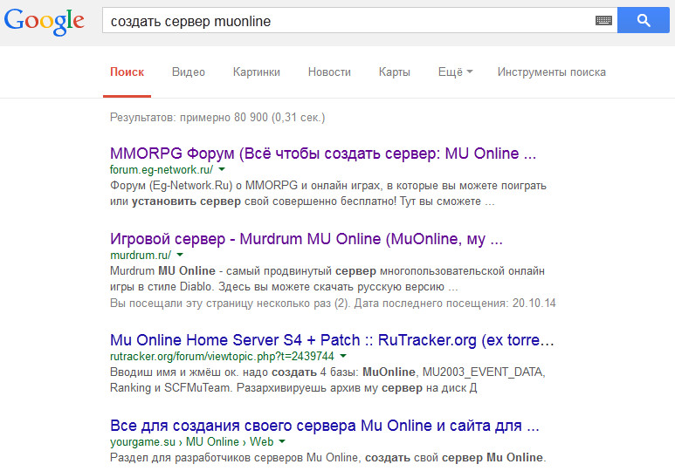
Task: Click yourgame.su › MU Online › Web breadcrumb
Action: [x=191, y=441]
